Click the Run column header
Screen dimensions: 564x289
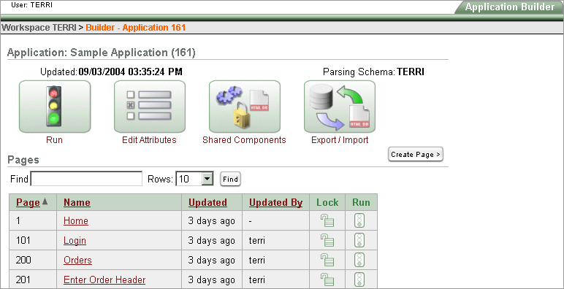(361, 202)
